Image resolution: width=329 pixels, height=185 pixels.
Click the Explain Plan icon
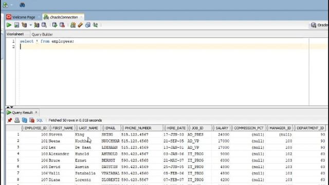(24, 25)
